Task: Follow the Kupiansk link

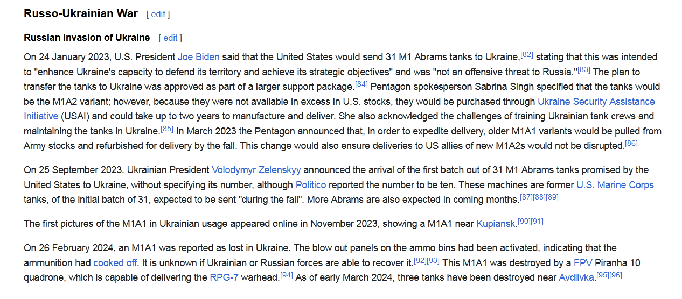Action: [x=496, y=224]
